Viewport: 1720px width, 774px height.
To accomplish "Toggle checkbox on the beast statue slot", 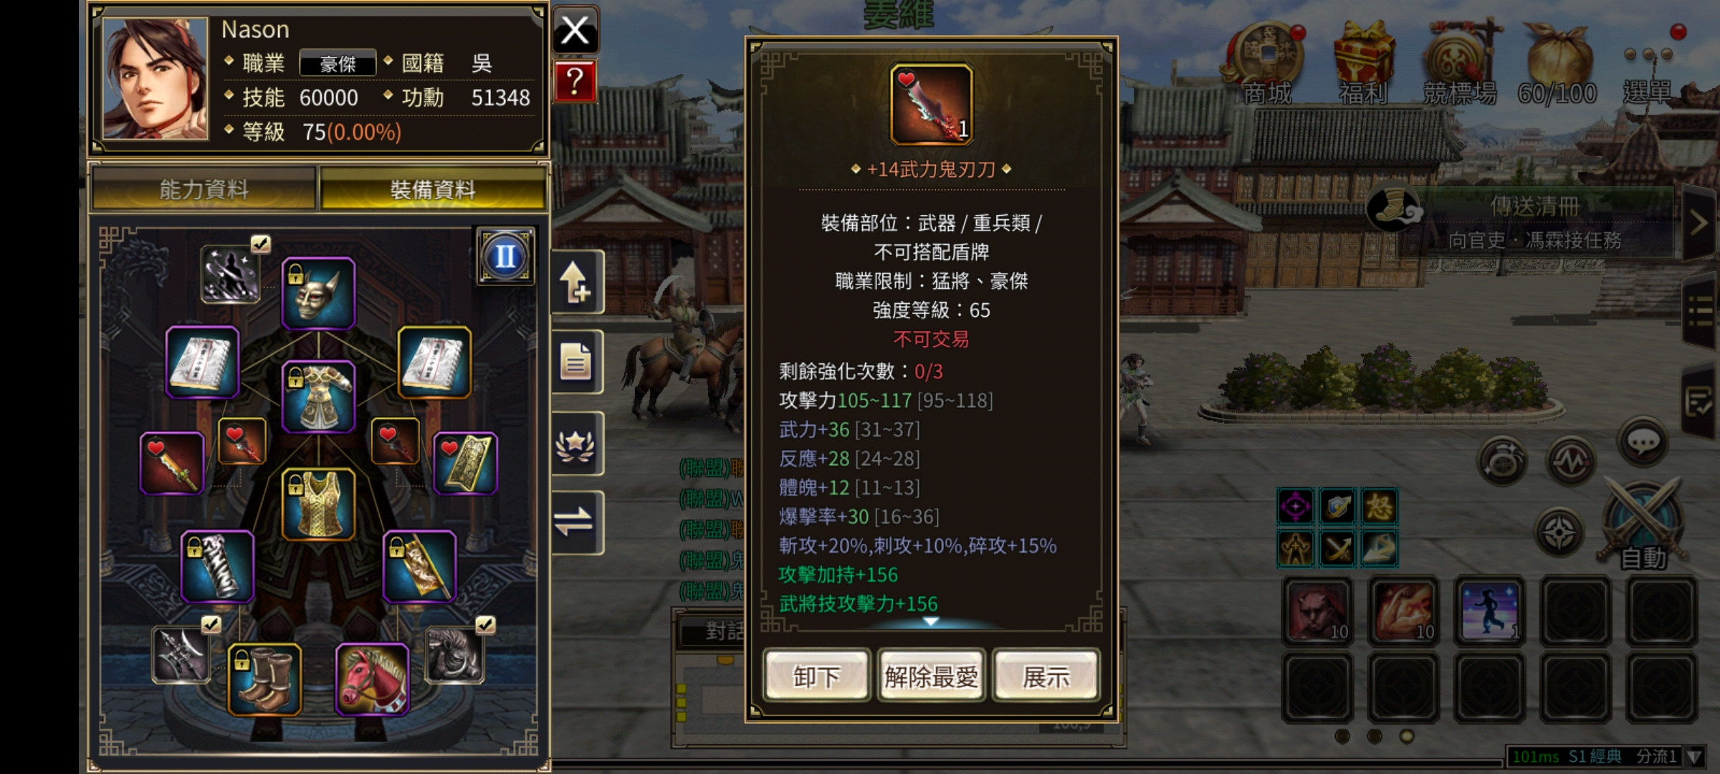I will (x=485, y=625).
